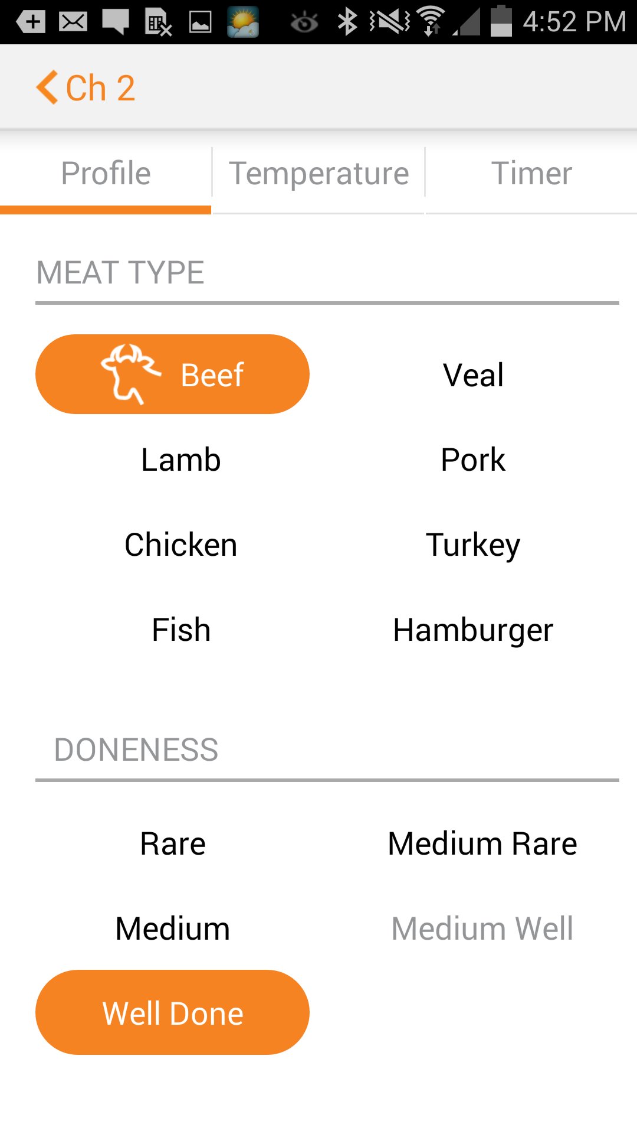Screen dimensions: 637x1134
Task: Set doneness to Medium Rare
Action: (482, 843)
